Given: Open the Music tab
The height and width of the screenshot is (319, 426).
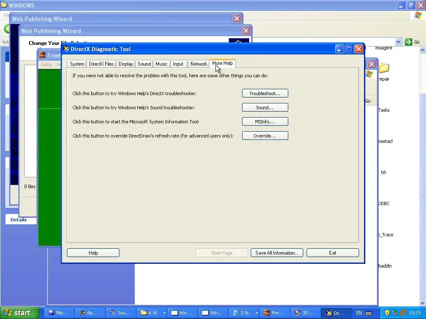Looking at the screenshot, I should [x=161, y=64].
